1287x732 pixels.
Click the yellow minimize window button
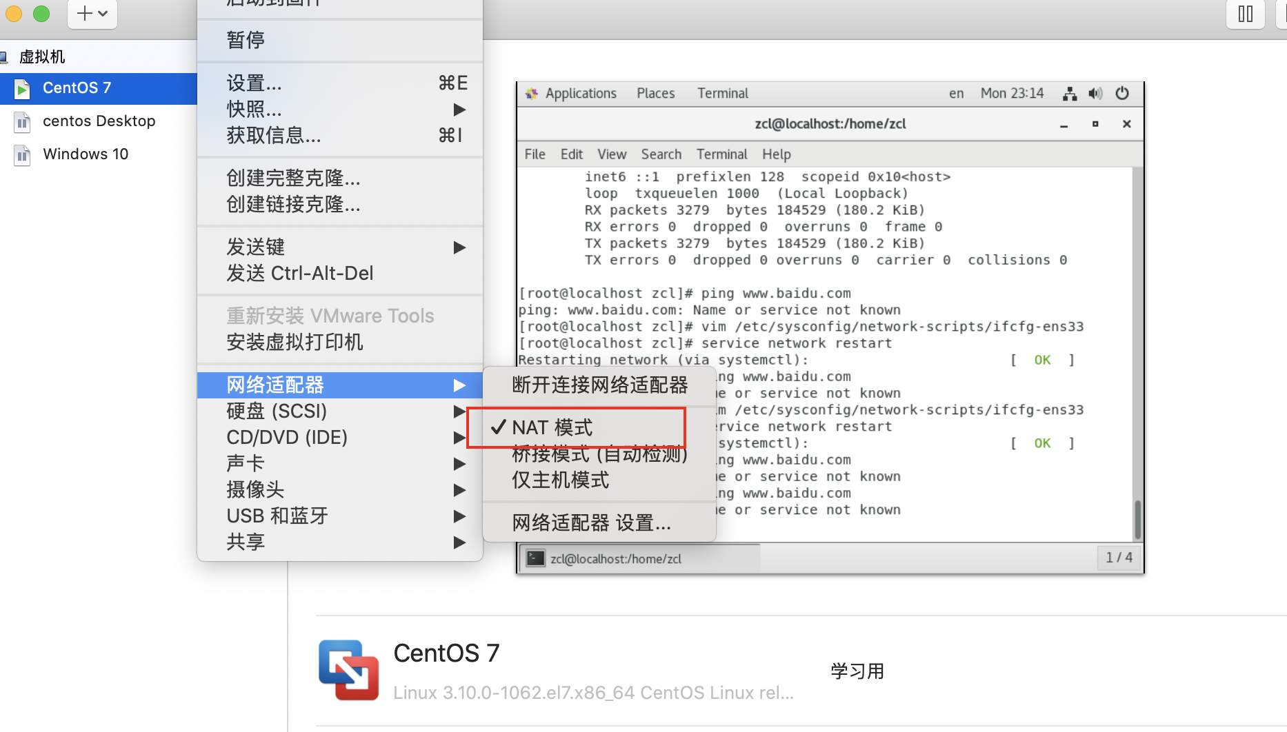pyautogui.click(x=14, y=14)
